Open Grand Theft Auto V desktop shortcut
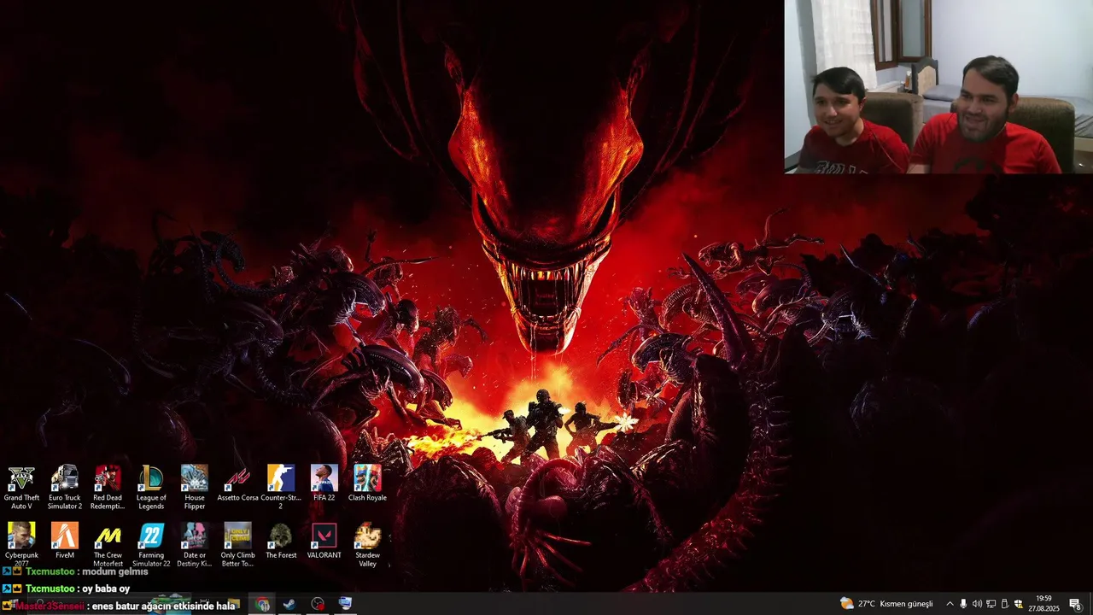The height and width of the screenshot is (615, 1093). click(x=21, y=488)
